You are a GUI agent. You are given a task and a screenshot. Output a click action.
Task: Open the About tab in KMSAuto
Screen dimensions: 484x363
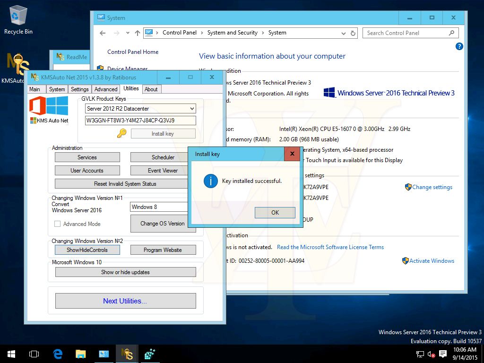pos(151,89)
